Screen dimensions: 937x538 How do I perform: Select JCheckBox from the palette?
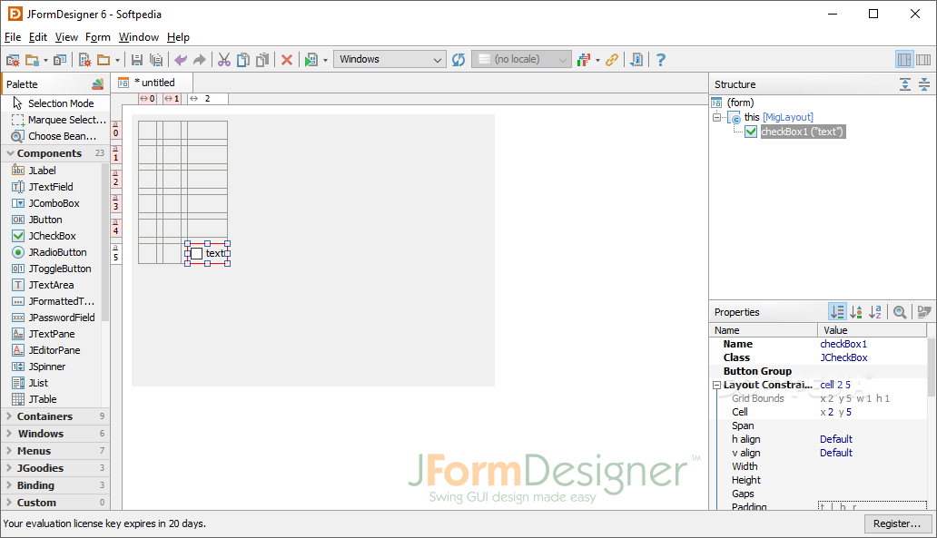(x=52, y=236)
